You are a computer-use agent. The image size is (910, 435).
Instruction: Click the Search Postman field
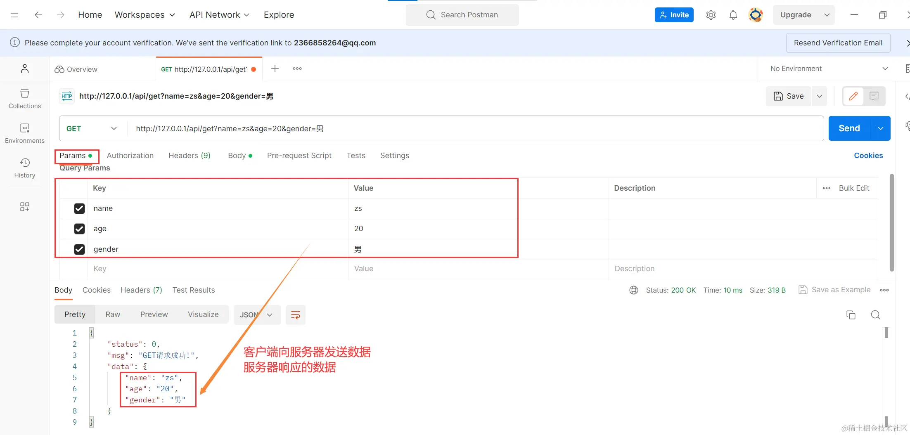tap(462, 15)
